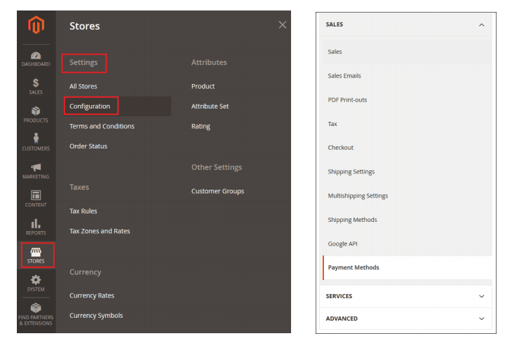This screenshot has height=343, width=526.
Task: Expand the SERVICES section
Action: click(x=405, y=296)
